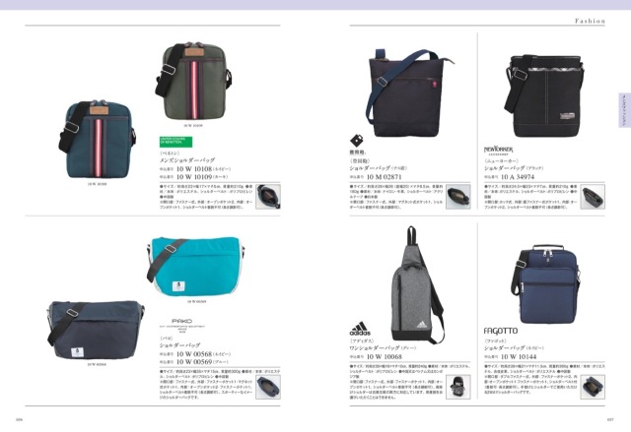This screenshot has width=631, height=432.
Task: Click the green United Colors of Benetton logo
Action: tap(175, 142)
